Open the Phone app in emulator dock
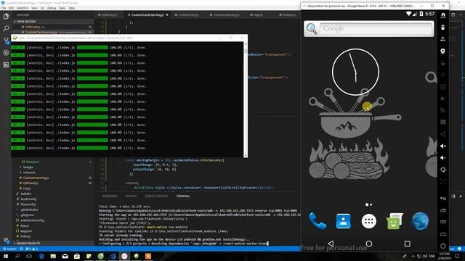 coord(318,221)
